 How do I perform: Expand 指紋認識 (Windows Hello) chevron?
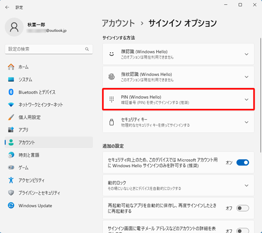coord(246,77)
